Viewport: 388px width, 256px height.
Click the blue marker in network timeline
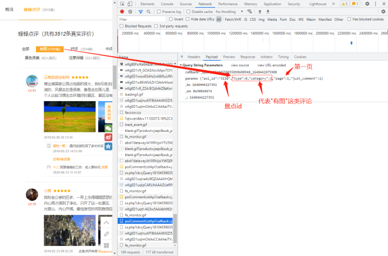[x=352, y=43]
